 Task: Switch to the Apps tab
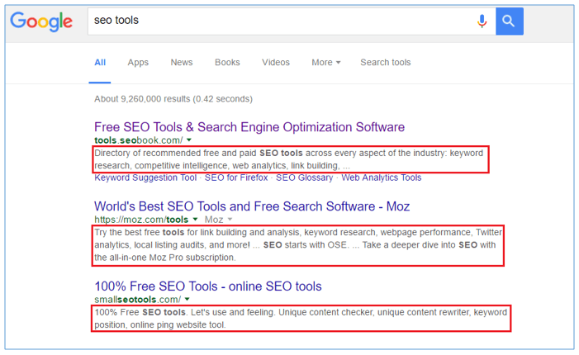(x=138, y=63)
